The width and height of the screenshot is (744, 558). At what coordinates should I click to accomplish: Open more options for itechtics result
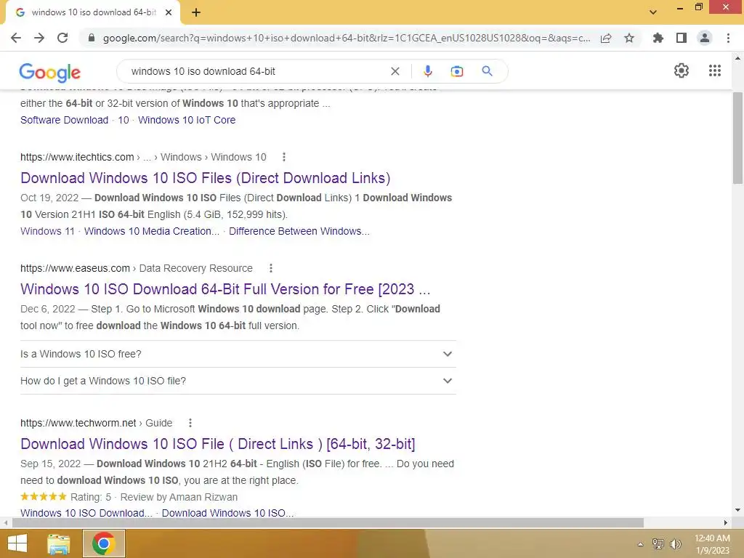[284, 157]
